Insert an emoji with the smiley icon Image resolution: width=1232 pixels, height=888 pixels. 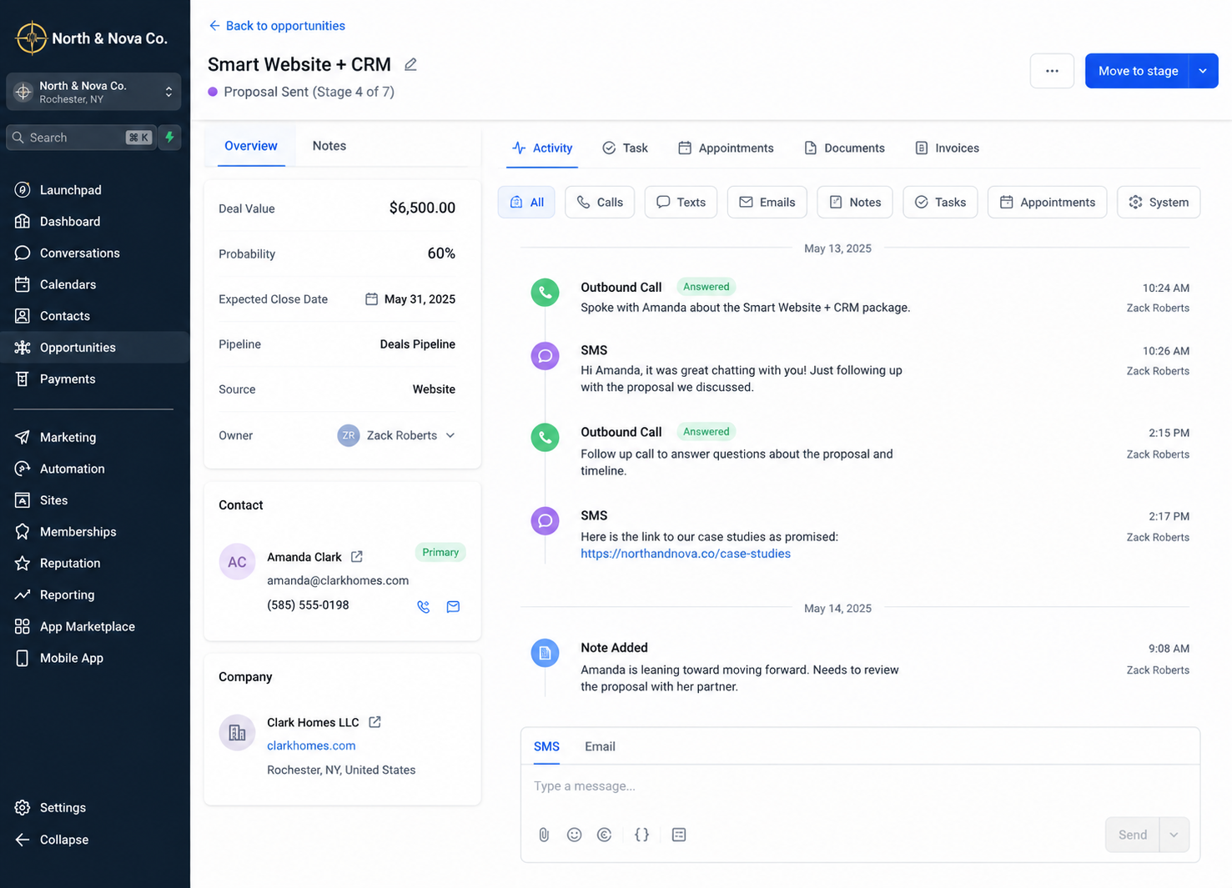click(x=574, y=835)
